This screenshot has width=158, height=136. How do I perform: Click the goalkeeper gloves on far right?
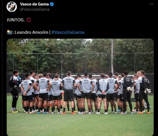(x=148, y=91)
